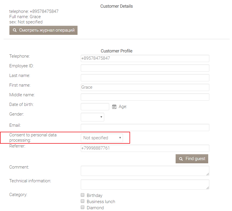Enable the Business lunch category

pyautogui.click(x=83, y=201)
